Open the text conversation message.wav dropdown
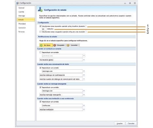The width and height of the screenshot is (153, 128). (84, 71)
